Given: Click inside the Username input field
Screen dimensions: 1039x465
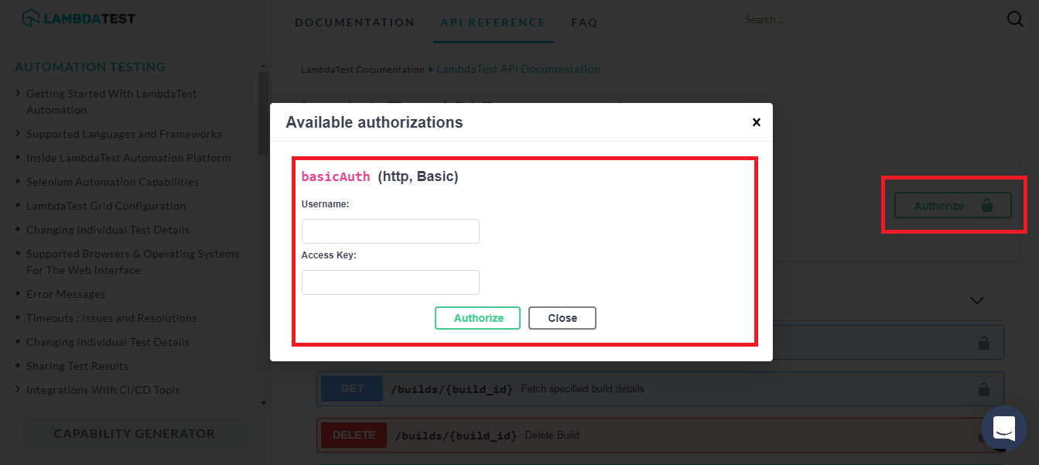Looking at the screenshot, I should point(390,231).
